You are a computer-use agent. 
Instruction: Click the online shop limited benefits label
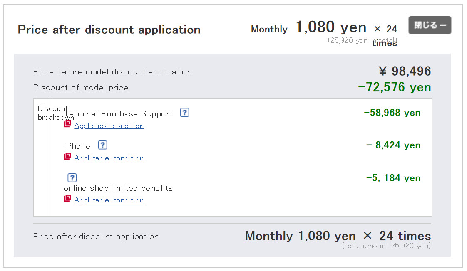click(x=118, y=188)
